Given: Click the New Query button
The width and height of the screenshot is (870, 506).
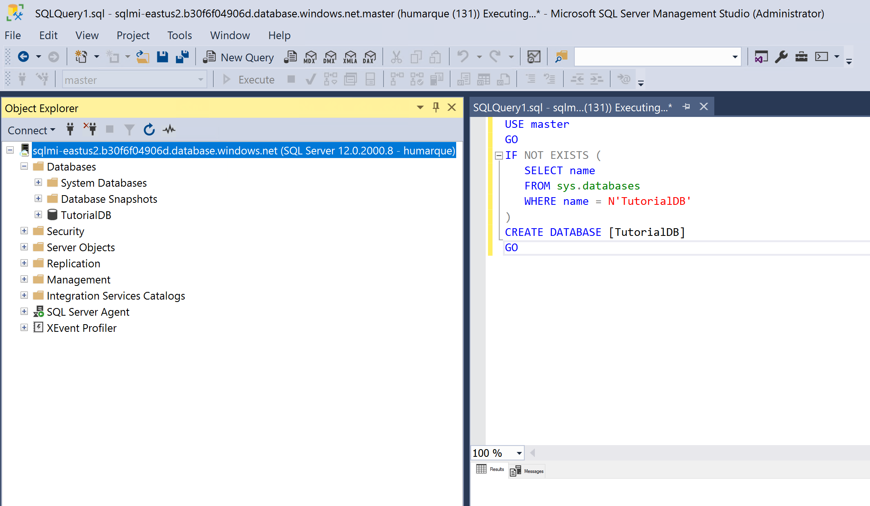Looking at the screenshot, I should click(x=238, y=57).
